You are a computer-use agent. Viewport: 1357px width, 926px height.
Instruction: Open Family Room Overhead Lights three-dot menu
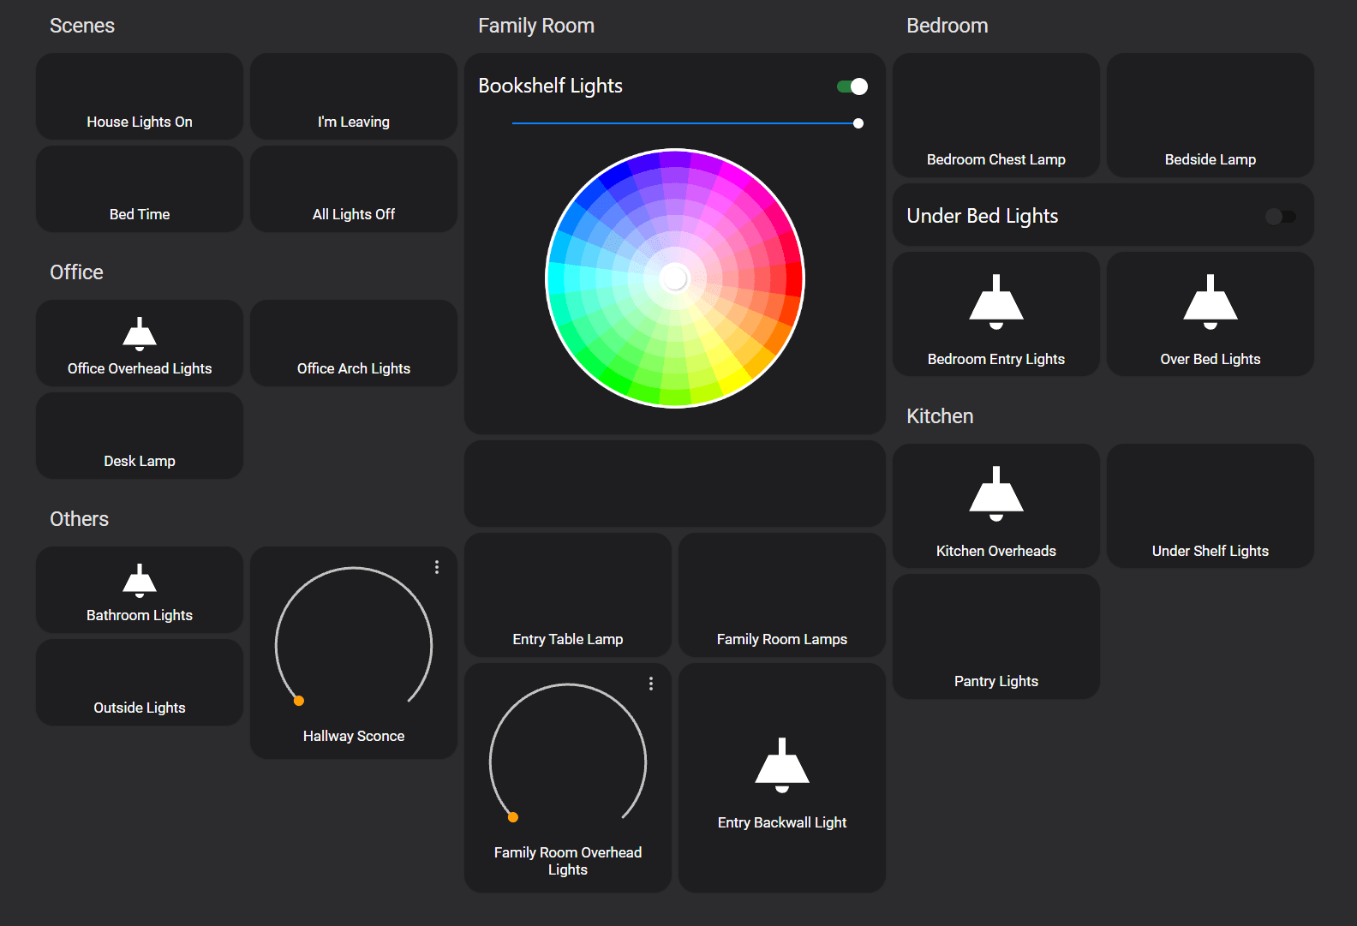[x=651, y=684]
